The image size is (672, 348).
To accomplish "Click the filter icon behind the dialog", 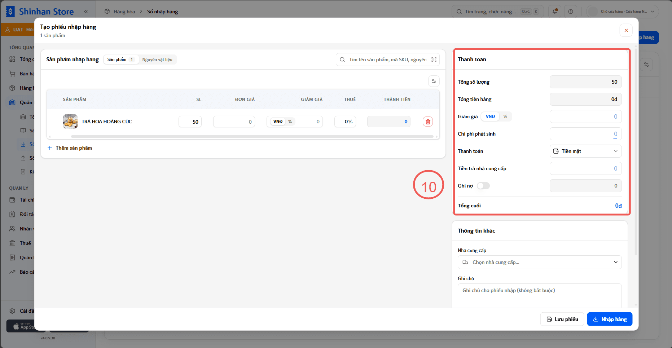I will (646, 65).
